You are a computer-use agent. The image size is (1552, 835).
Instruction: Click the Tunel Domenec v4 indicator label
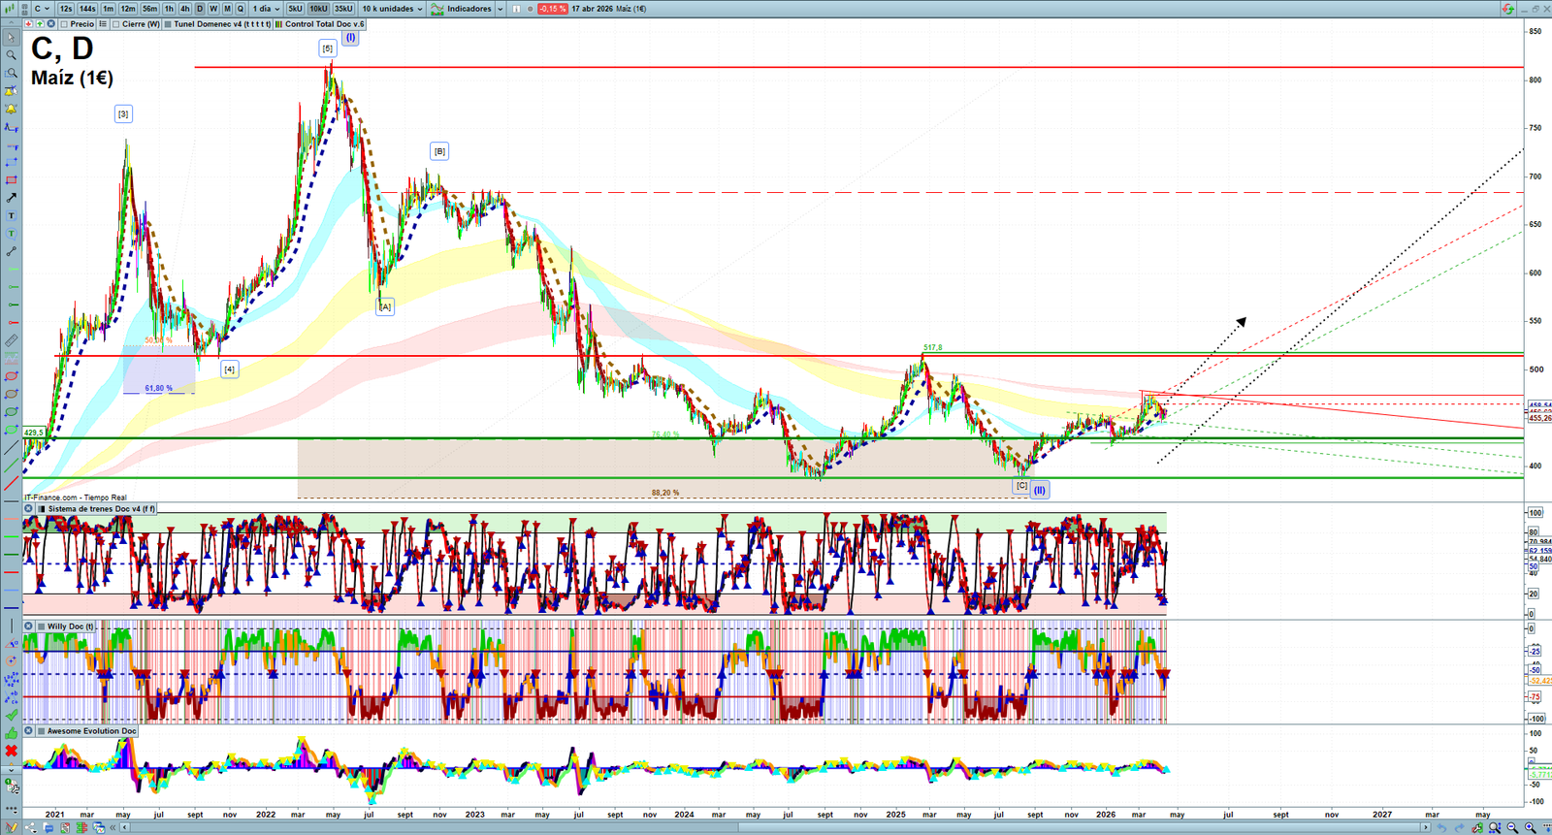(x=221, y=24)
